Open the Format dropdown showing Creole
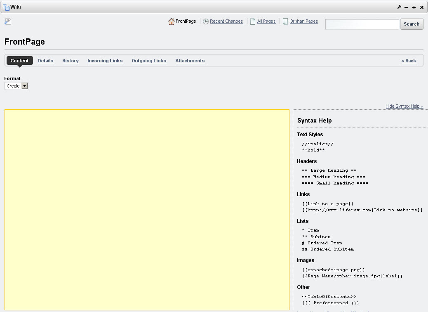This screenshot has height=312, width=428. 16,86
